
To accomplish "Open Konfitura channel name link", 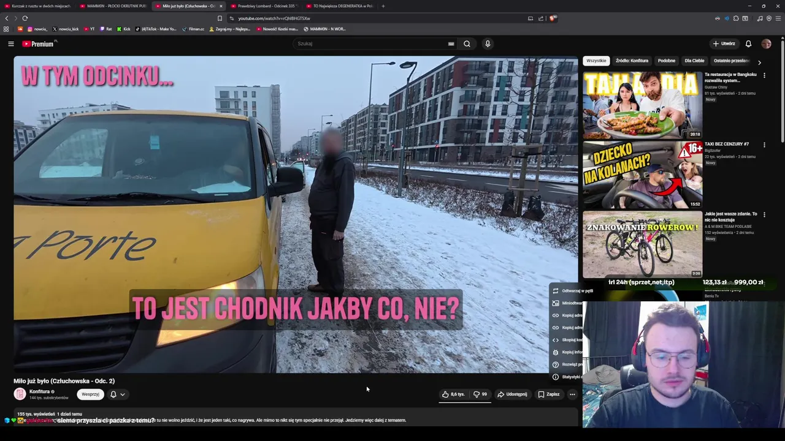I will coord(39,391).
